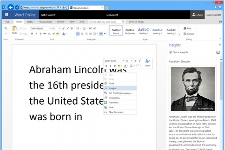The image size is (225, 150).
Task: Click the smiley feedback icon in Insights
Action: pos(218,52)
